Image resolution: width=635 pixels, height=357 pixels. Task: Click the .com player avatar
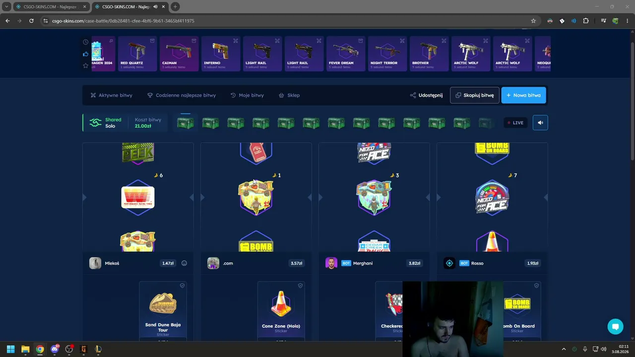click(x=213, y=263)
